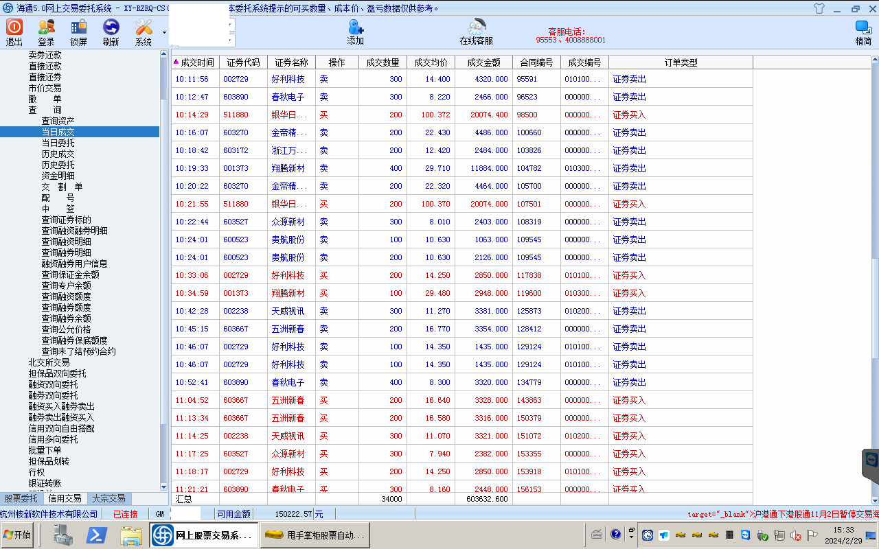Open the 系统 (system) tools icon
879x549 pixels.
(144, 32)
